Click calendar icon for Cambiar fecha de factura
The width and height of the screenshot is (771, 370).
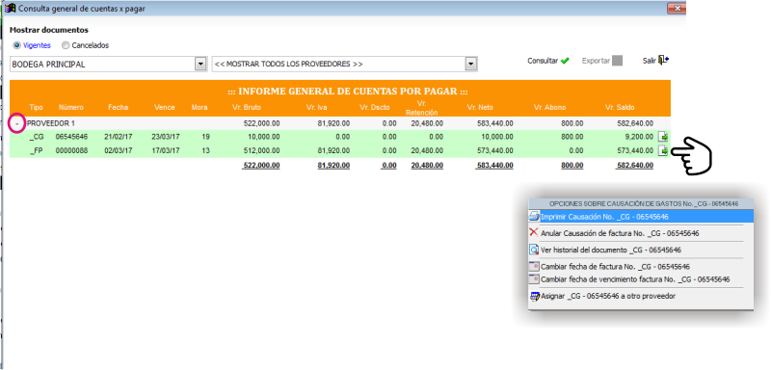[x=534, y=266]
